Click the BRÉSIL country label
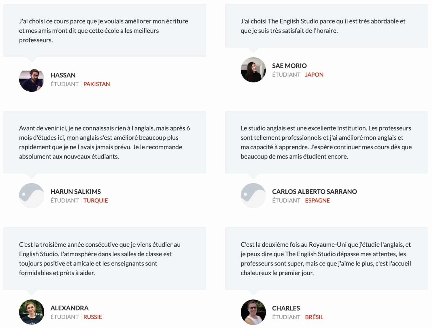This screenshot has height=328, width=432. [x=314, y=317]
